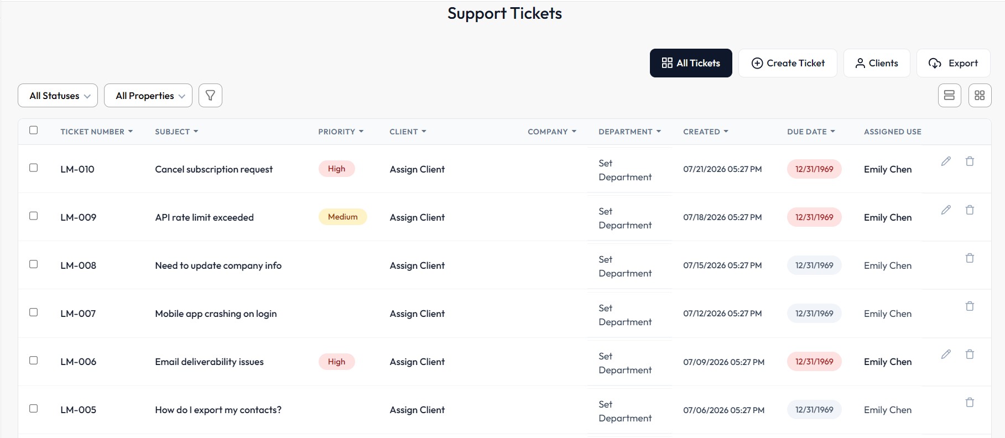Click the Create Ticket button
This screenshot has height=438, width=1005.
pyautogui.click(x=788, y=63)
